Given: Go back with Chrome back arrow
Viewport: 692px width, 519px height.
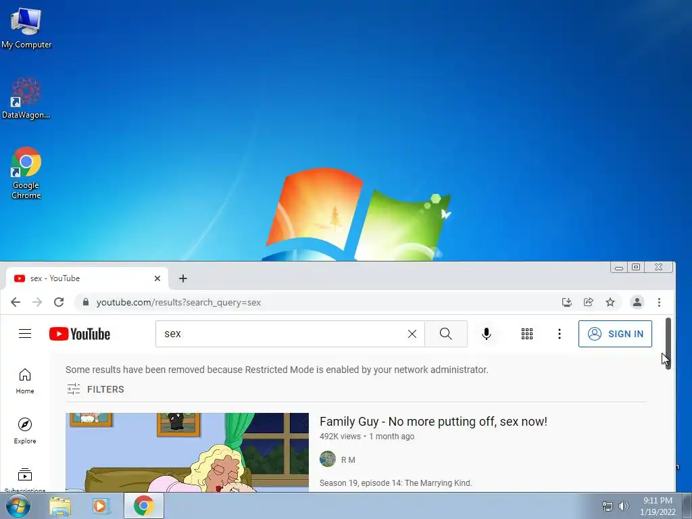Looking at the screenshot, I should pyautogui.click(x=16, y=302).
